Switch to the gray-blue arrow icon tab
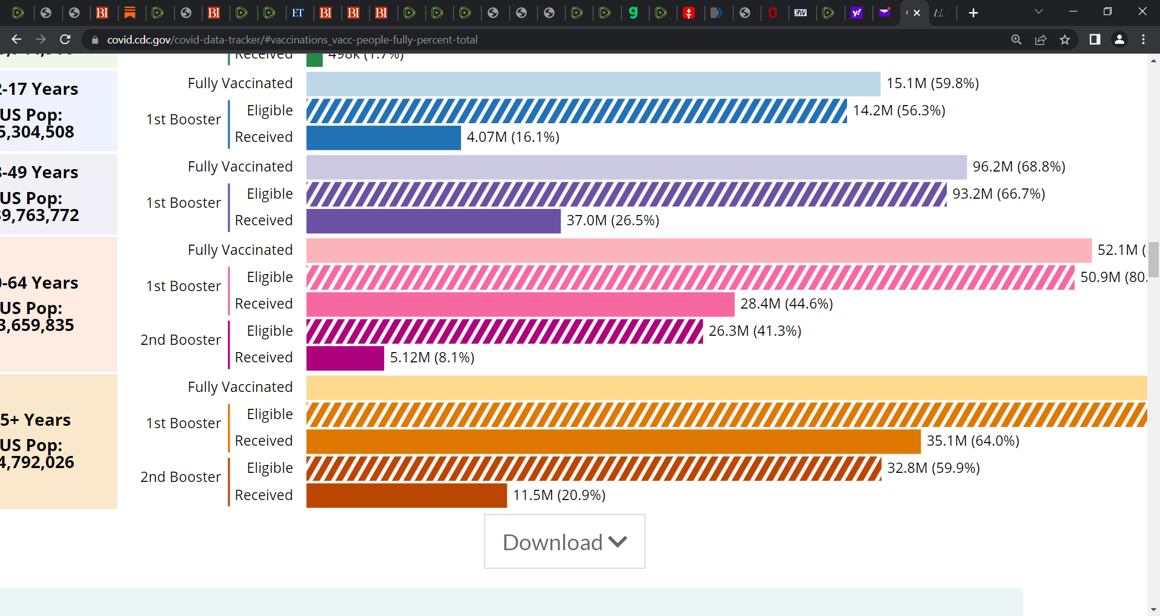 coord(717,13)
